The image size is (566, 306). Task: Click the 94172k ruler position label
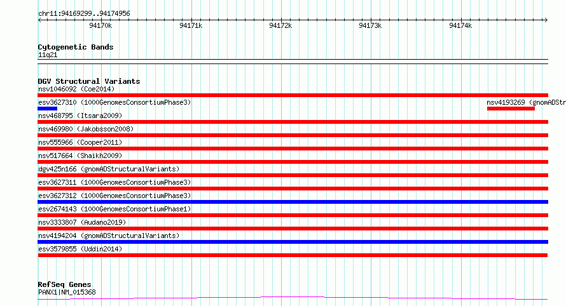click(280, 25)
